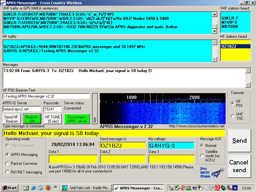Click Disconnect APRS server button
256x192 pixels.
[x=77, y=119]
